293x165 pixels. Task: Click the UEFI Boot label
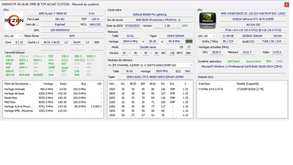[233, 61]
